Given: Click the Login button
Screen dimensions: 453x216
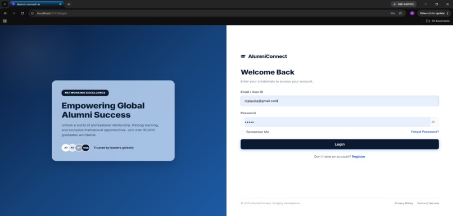Looking at the screenshot, I should (339, 145).
